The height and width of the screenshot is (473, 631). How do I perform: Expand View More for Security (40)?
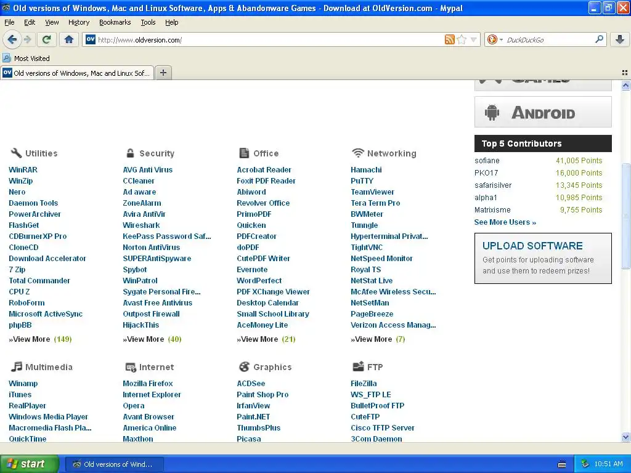pos(152,339)
